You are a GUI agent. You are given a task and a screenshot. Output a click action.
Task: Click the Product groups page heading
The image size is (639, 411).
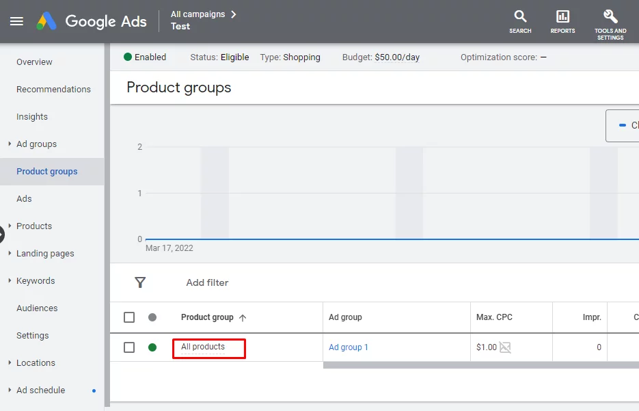click(x=179, y=88)
